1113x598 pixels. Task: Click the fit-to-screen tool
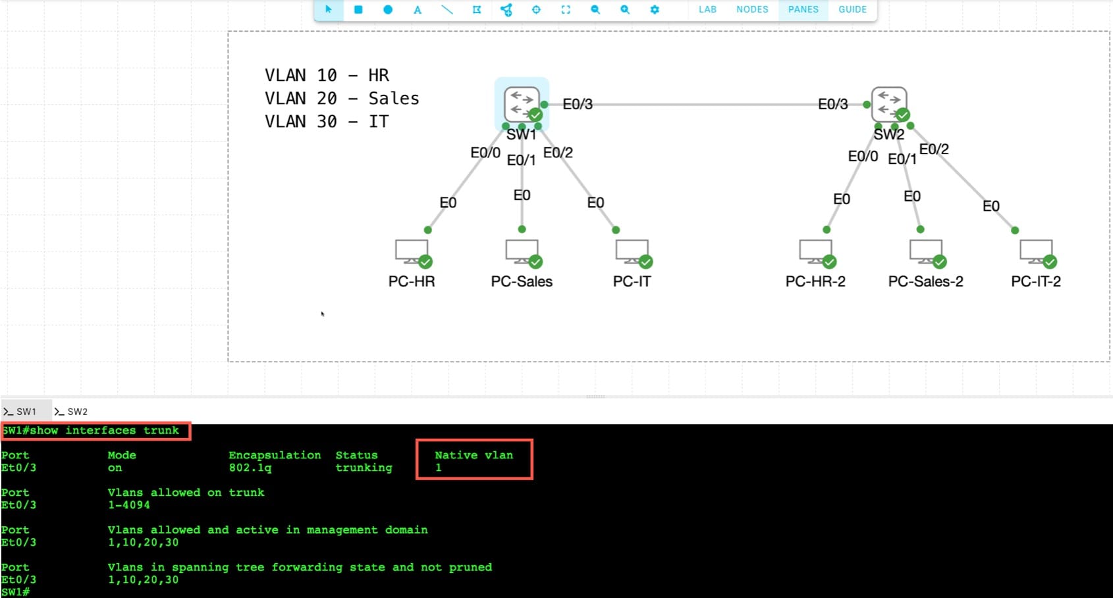coord(566,10)
